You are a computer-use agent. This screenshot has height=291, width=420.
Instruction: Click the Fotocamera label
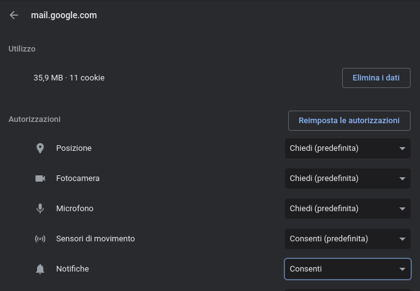(x=78, y=178)
